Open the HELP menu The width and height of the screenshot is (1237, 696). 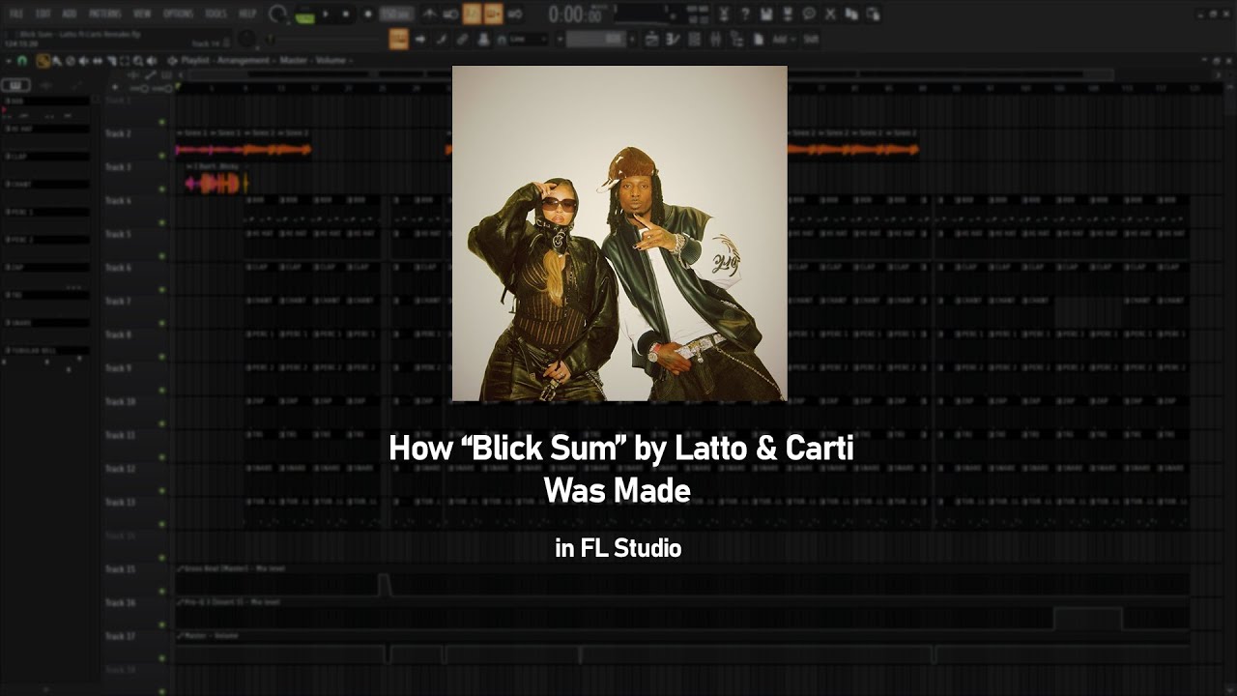[x=247, y=14]
